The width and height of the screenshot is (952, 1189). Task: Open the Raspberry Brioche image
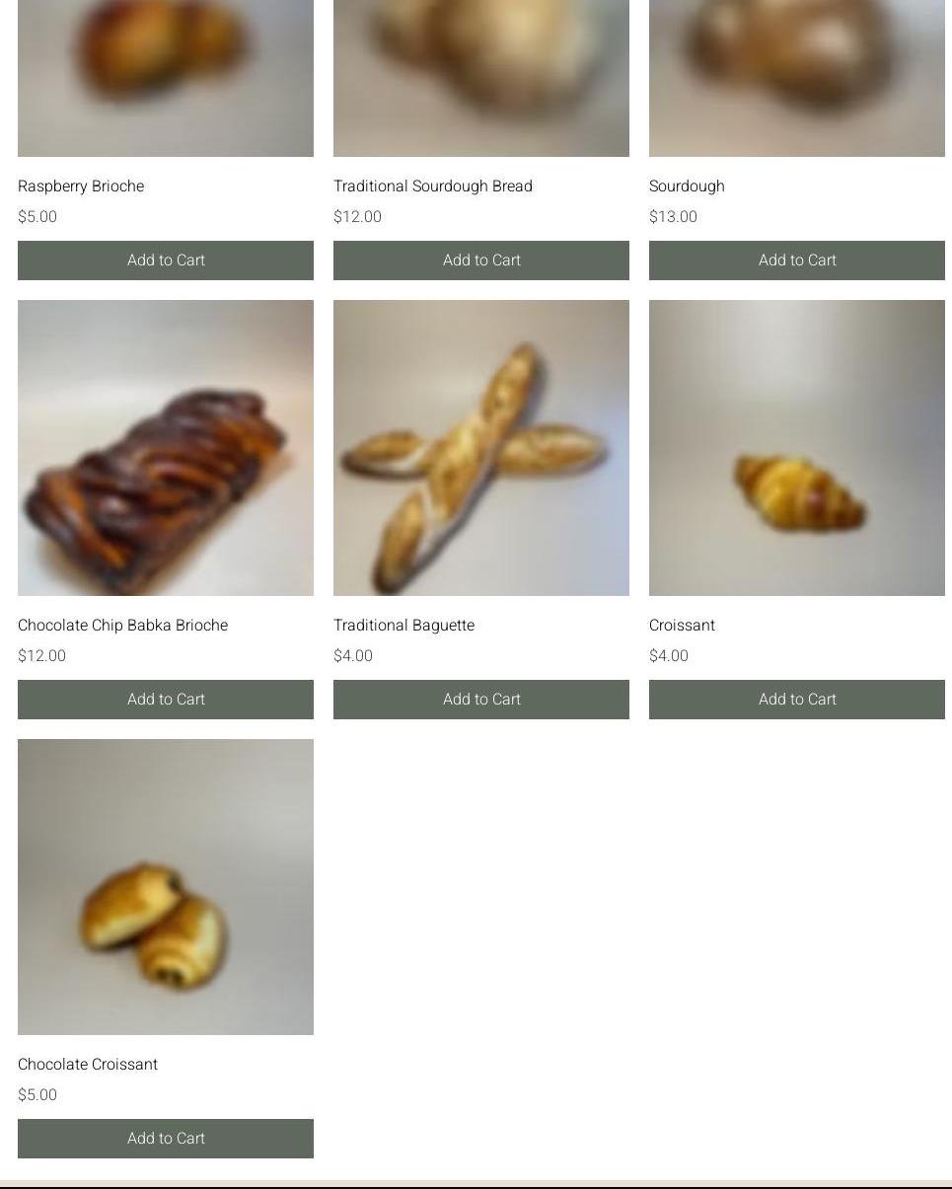tap(166, 78)
